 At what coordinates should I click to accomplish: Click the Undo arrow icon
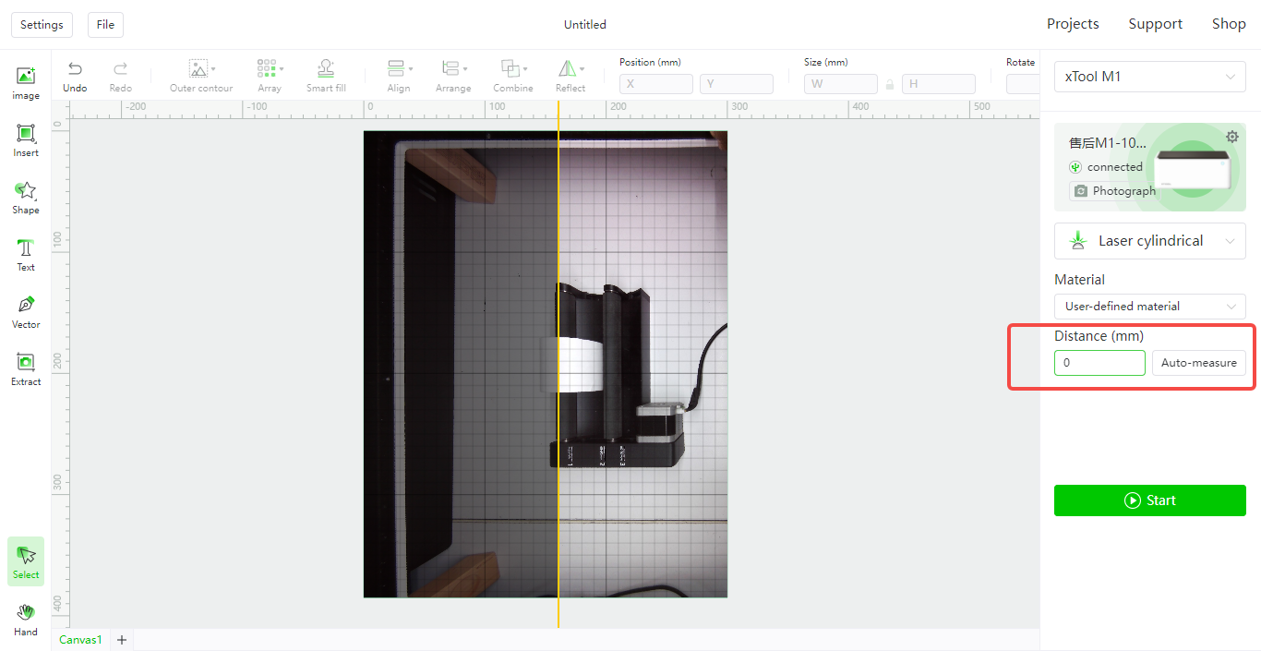(x=75, y=69)
